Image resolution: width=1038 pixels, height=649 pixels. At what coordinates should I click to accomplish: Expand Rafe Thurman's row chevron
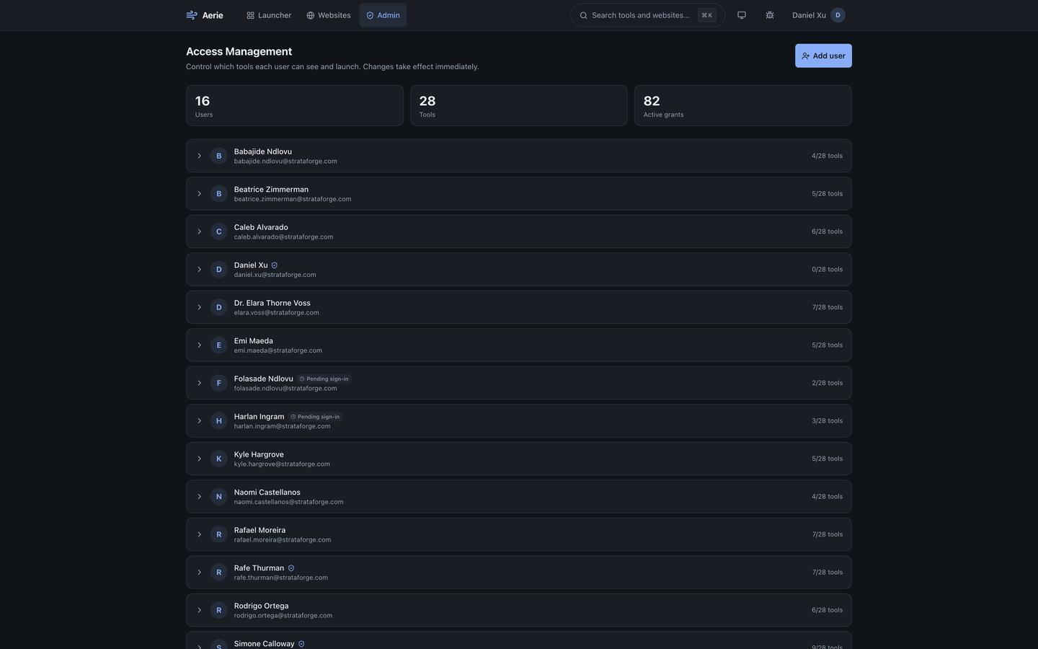[x=200, y=573]
